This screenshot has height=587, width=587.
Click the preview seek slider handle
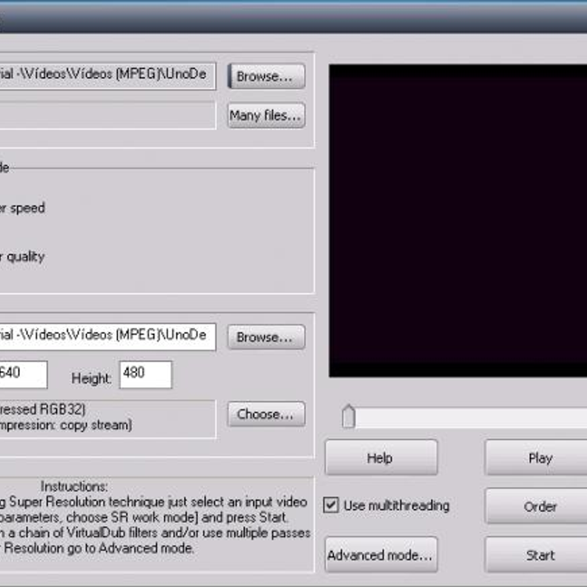pos(348,417)
